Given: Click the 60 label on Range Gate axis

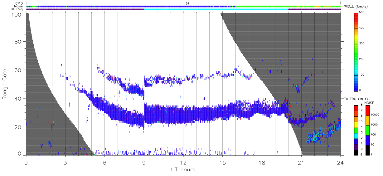Looking at the screenshot, I should pos(17,70).
